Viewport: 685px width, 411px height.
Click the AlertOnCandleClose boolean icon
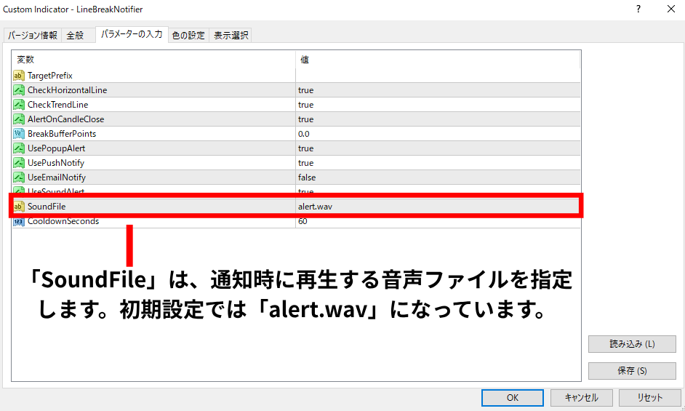19,119
